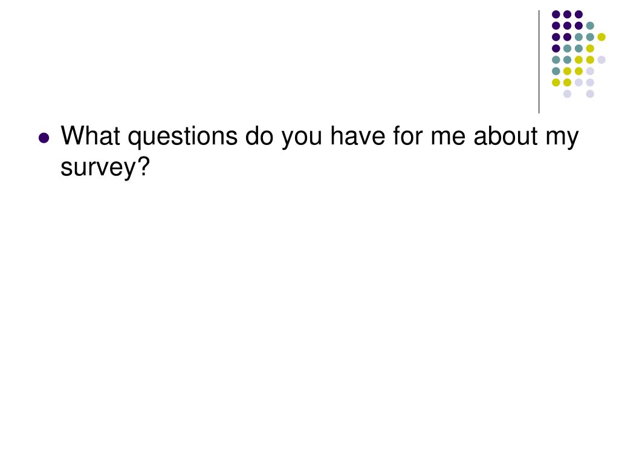
Task: Click the bottom-right lavender dot of the grid
Action: [590, 94]
